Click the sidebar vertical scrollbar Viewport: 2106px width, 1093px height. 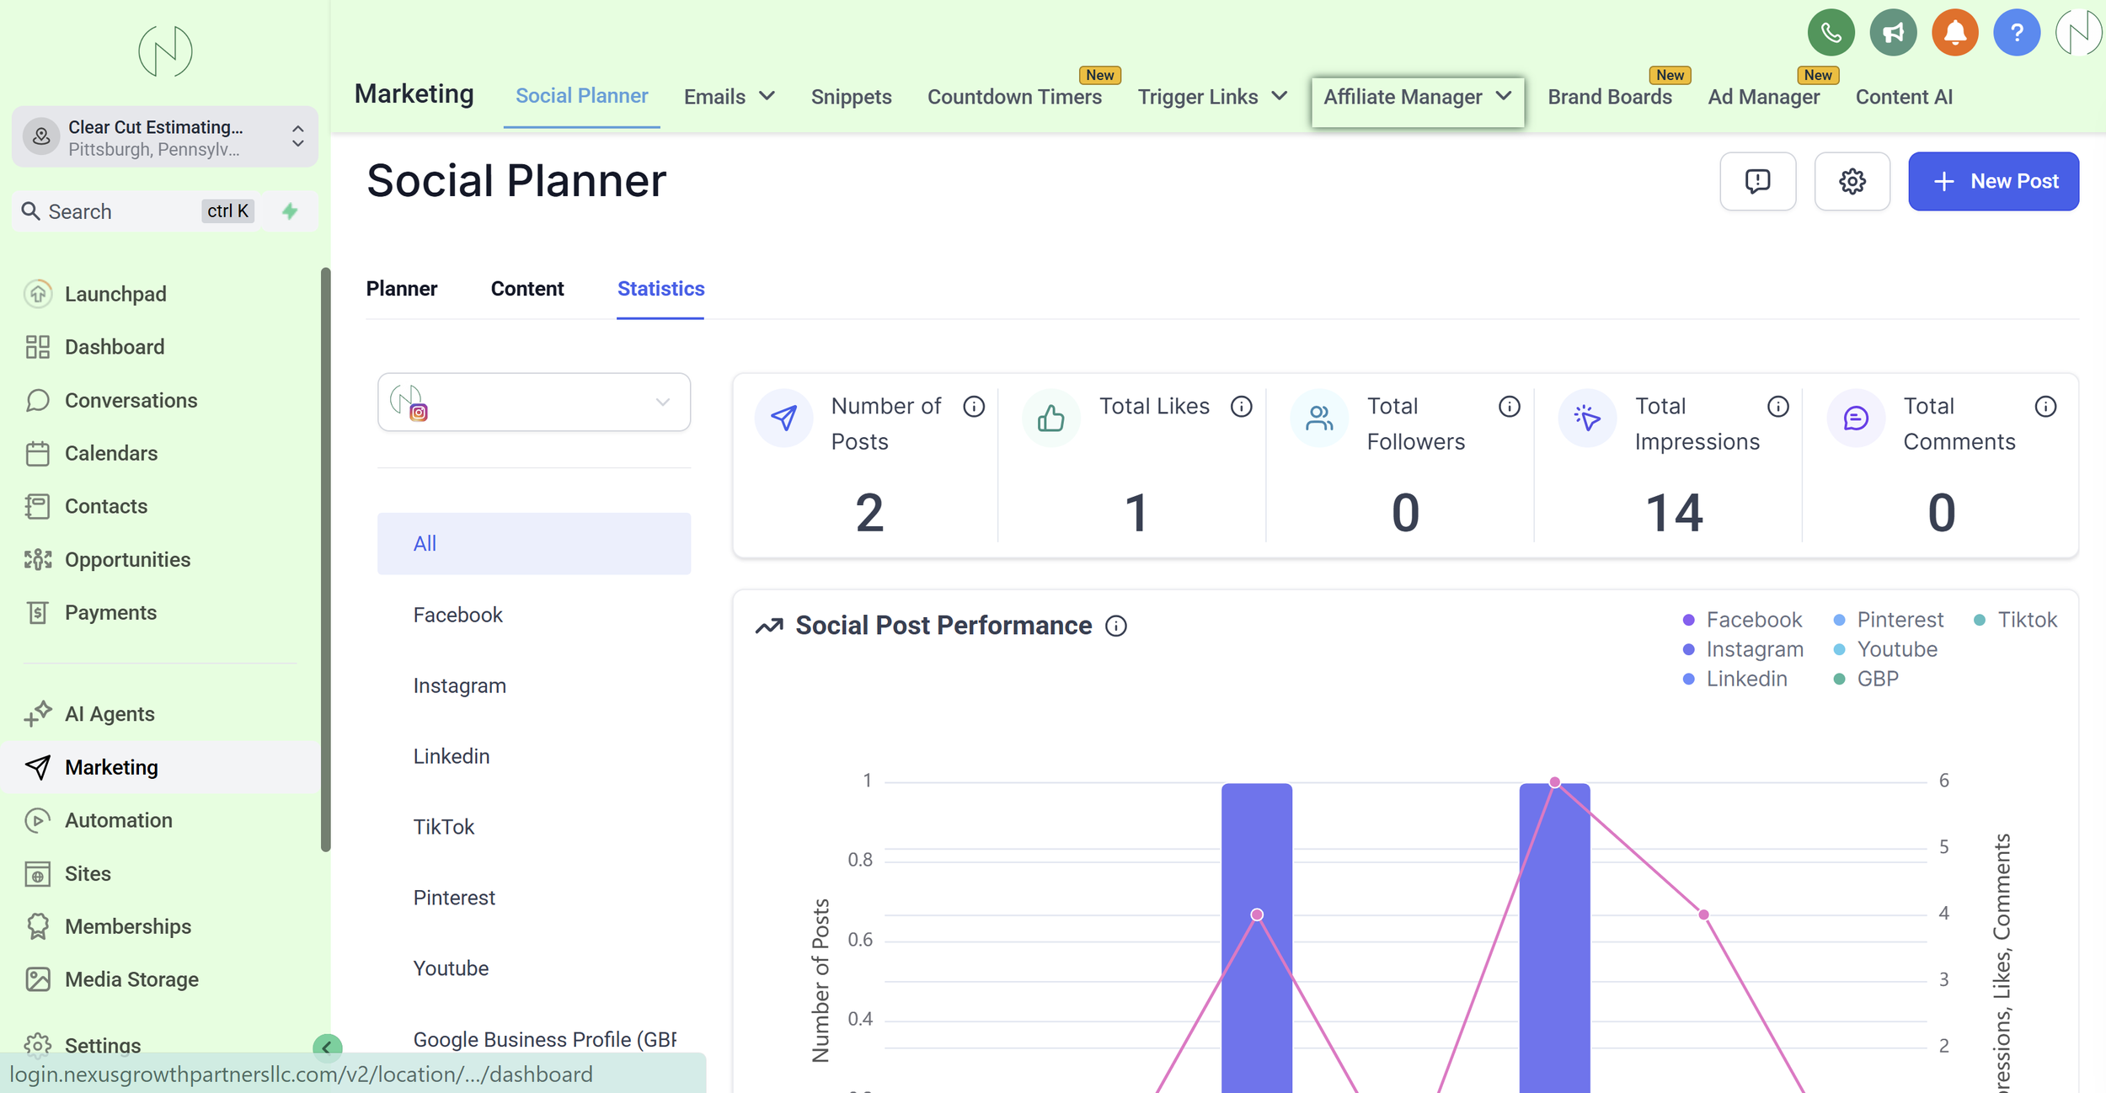tap(325, 560)
